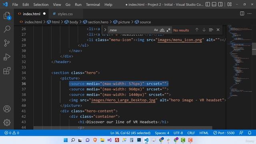Open FileZilla from taskbar
This screenshot has height=144, width=256.
coord(117,140)
